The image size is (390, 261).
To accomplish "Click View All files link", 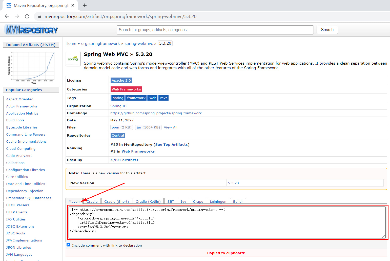I will (x=171, y=127).
